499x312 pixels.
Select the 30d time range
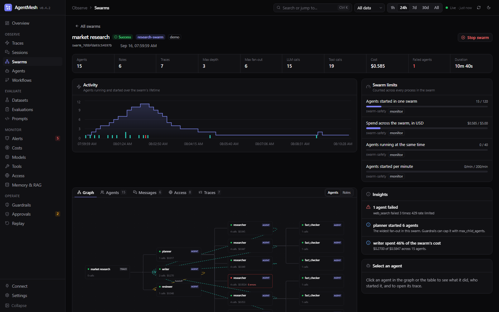(425, 8)
